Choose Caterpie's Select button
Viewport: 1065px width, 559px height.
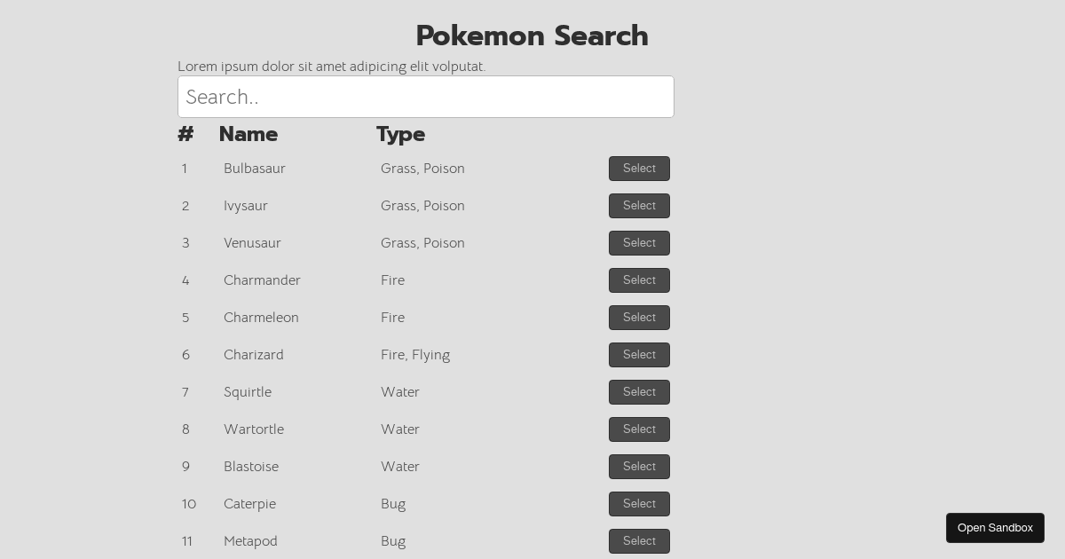pyautogui.click(x=639, y=504)
